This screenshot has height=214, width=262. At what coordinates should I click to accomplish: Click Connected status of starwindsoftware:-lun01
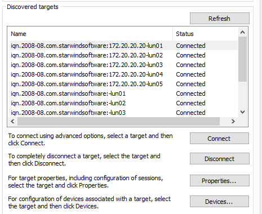[x=190, y=93]
